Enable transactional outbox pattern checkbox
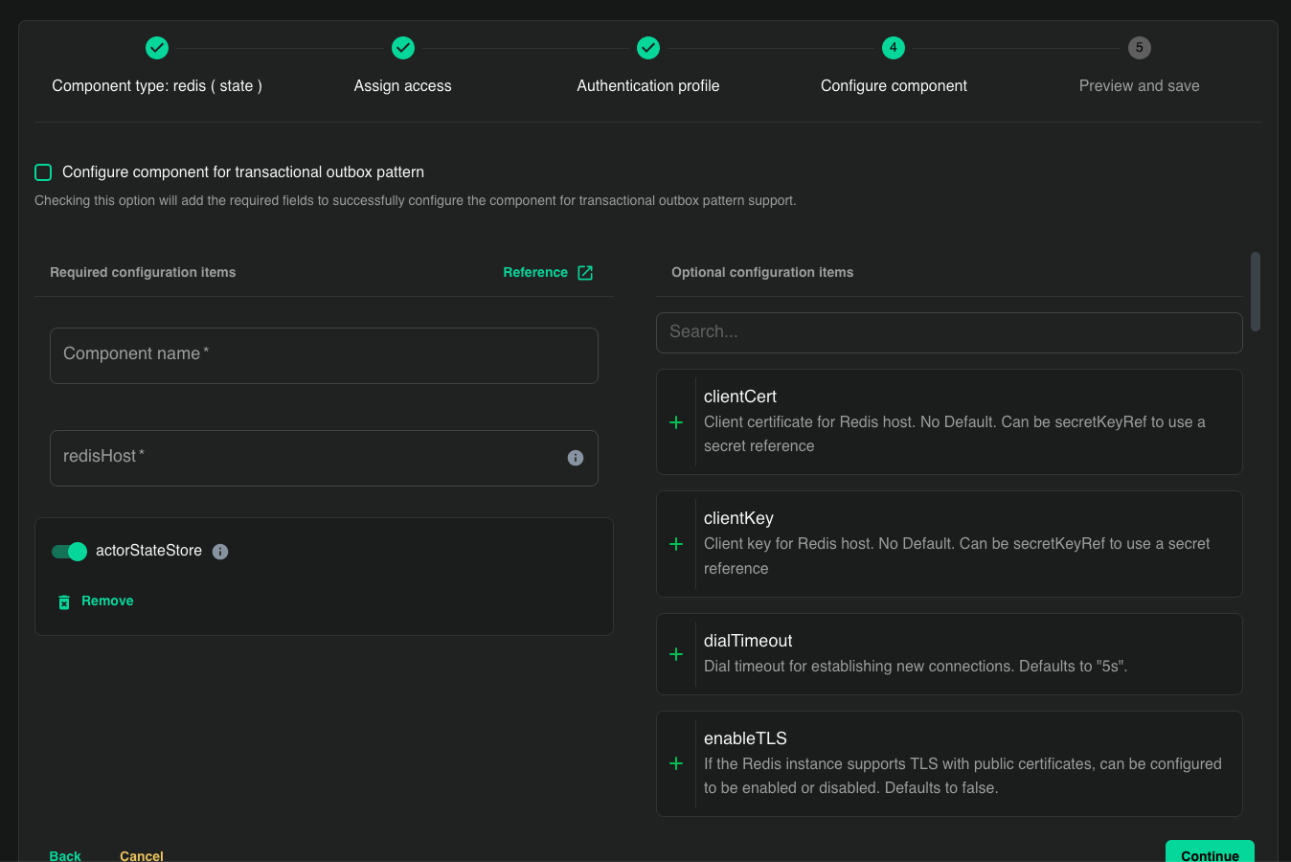1291x862 pixels. pyautogui.click(x=43, y=172)
